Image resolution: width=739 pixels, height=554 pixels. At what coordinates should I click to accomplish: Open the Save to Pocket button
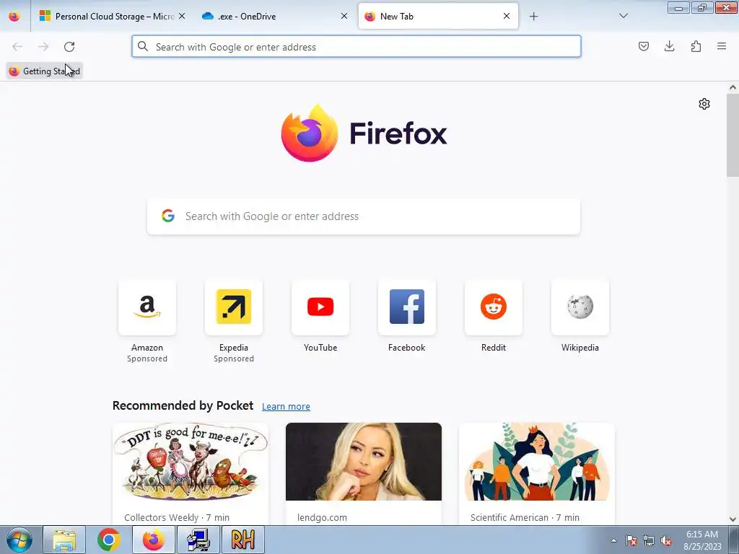point(643,46)
